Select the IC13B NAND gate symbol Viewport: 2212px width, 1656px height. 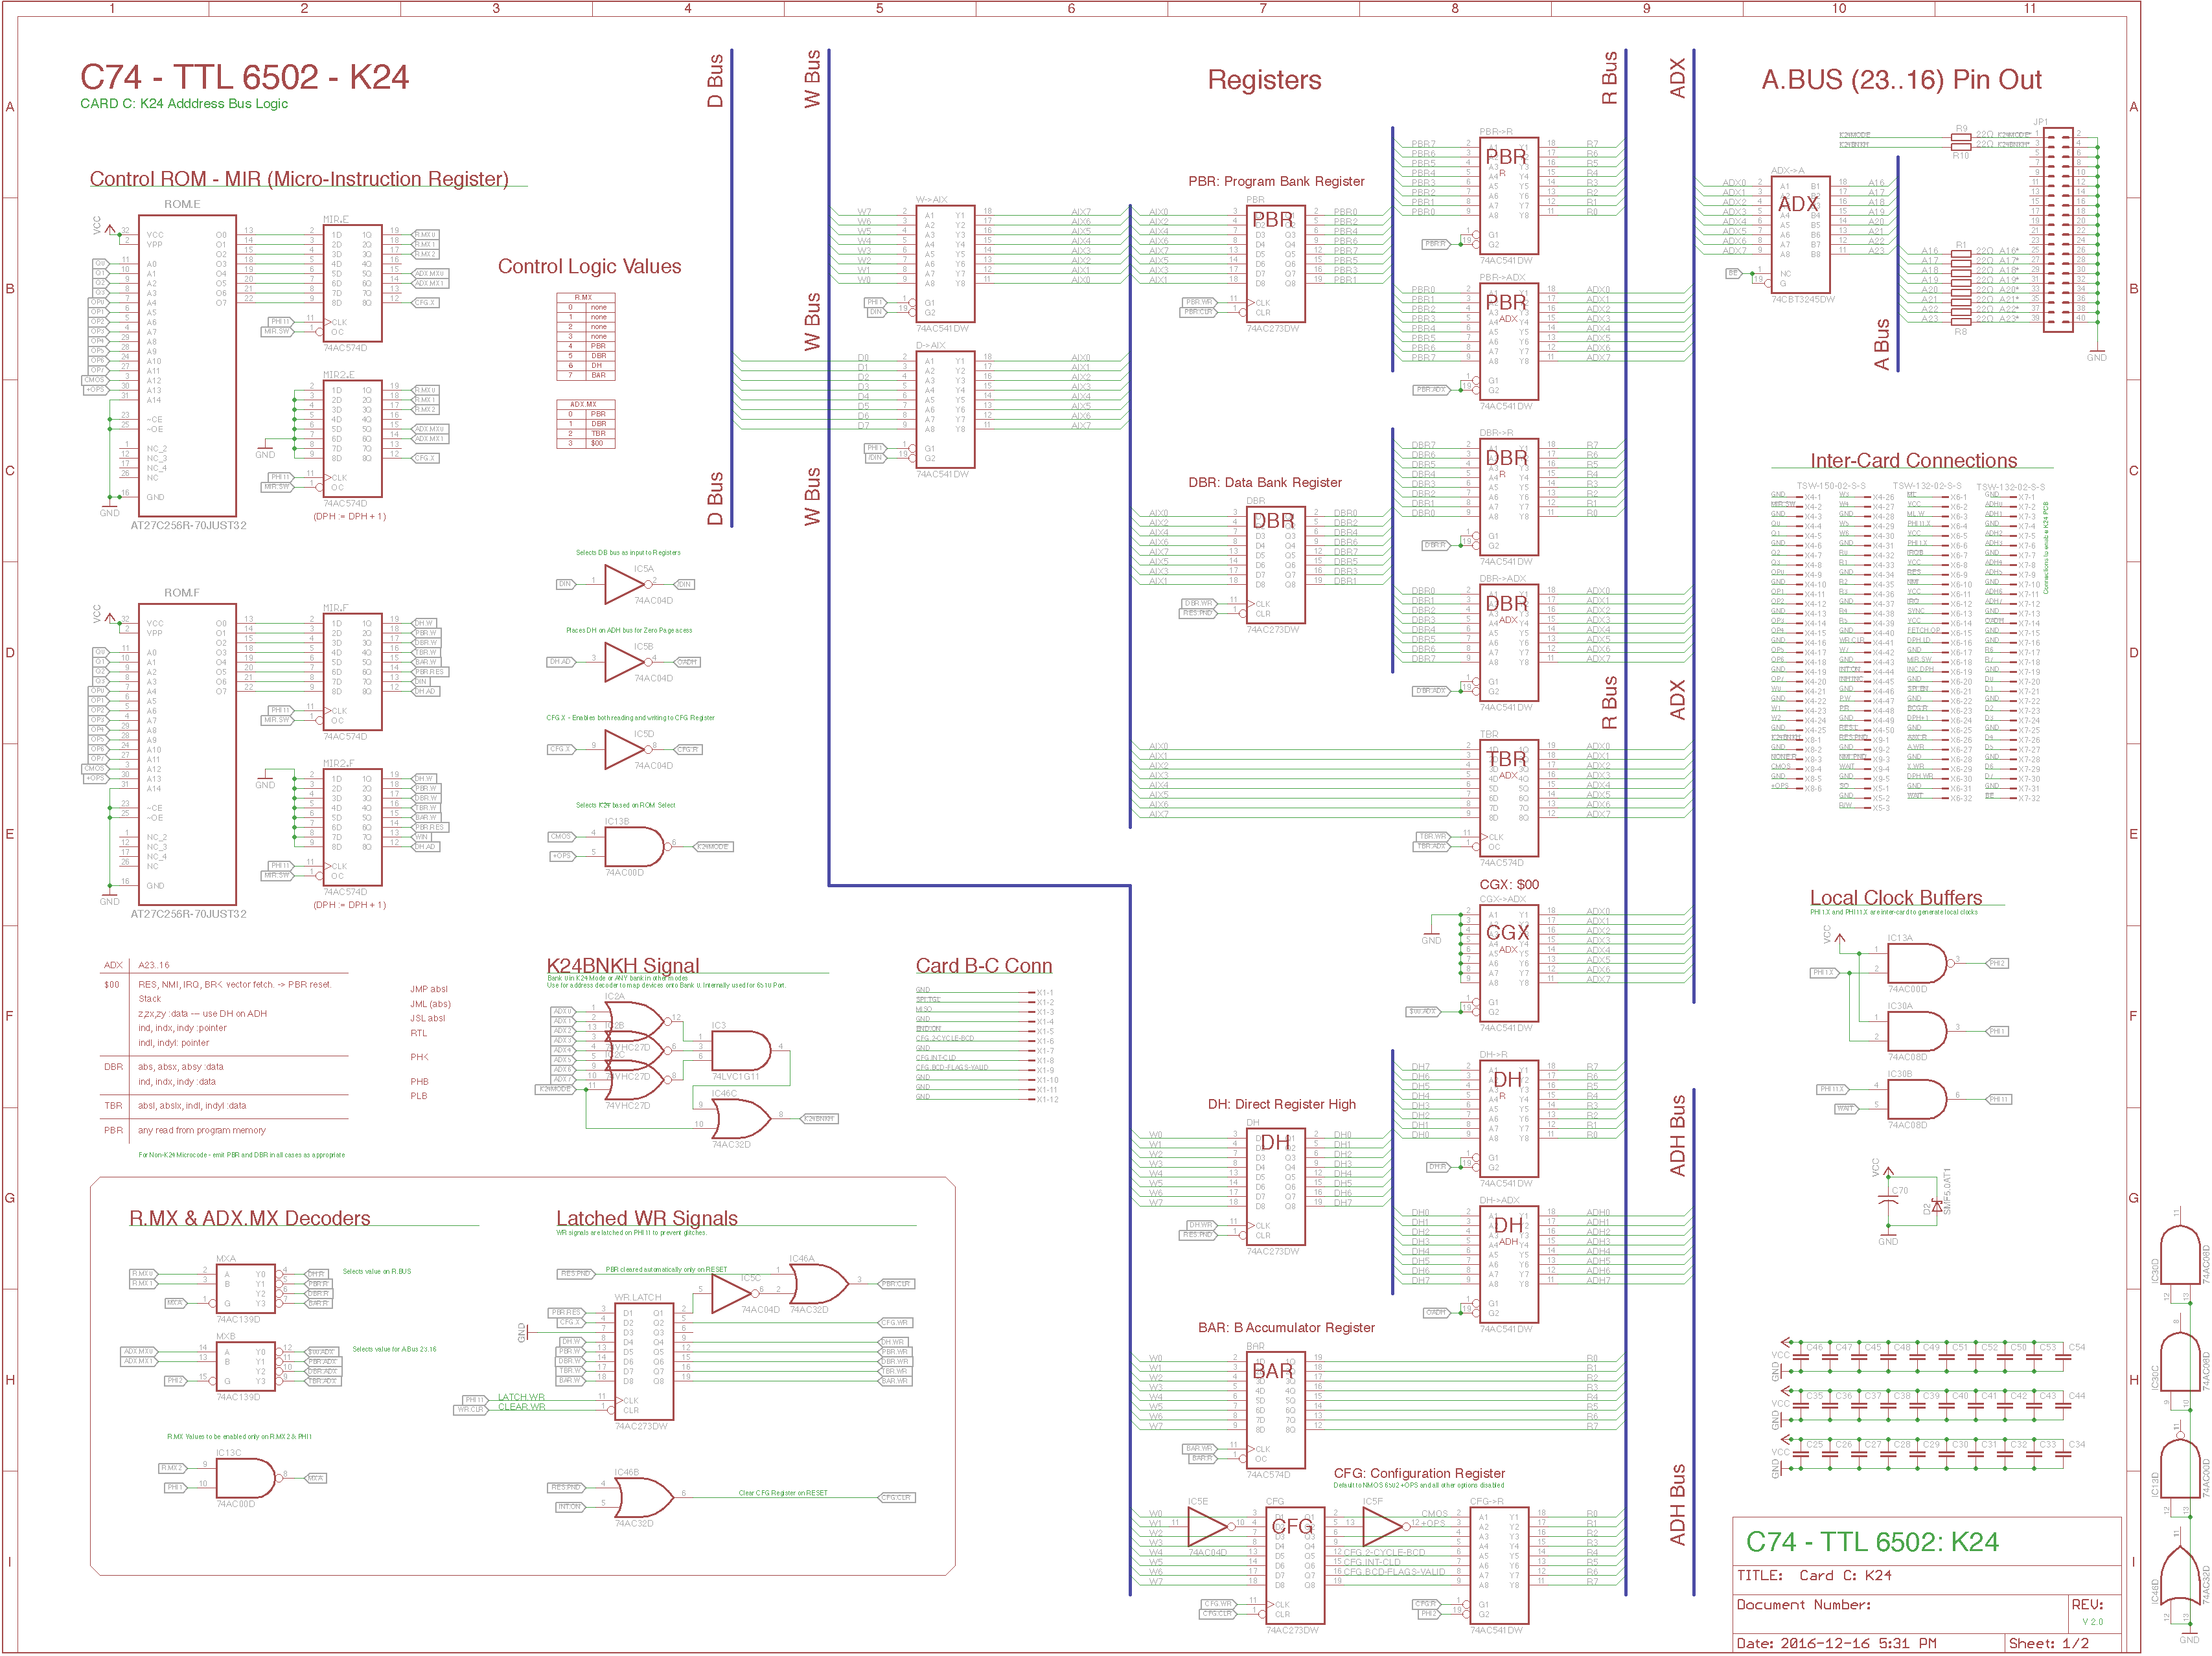pos(633,846)
